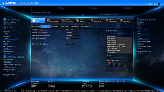The height and width of the screenshot is (92, 164).
Task: Click the CPU Temperature reading
Action: click(6, 48)
